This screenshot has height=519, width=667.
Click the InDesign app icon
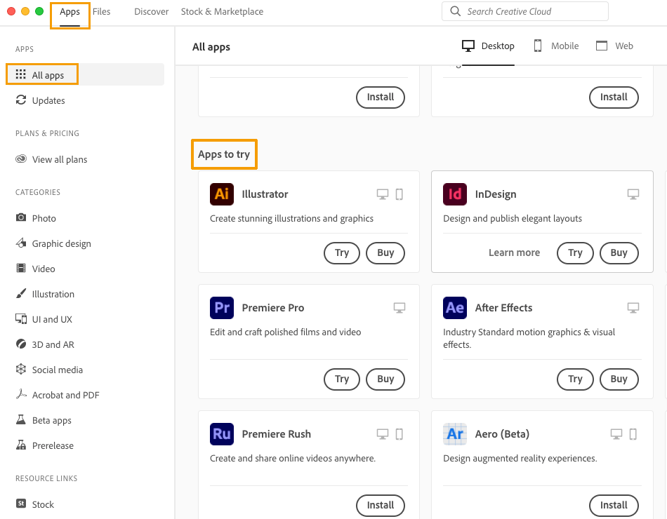click(455, 194)
